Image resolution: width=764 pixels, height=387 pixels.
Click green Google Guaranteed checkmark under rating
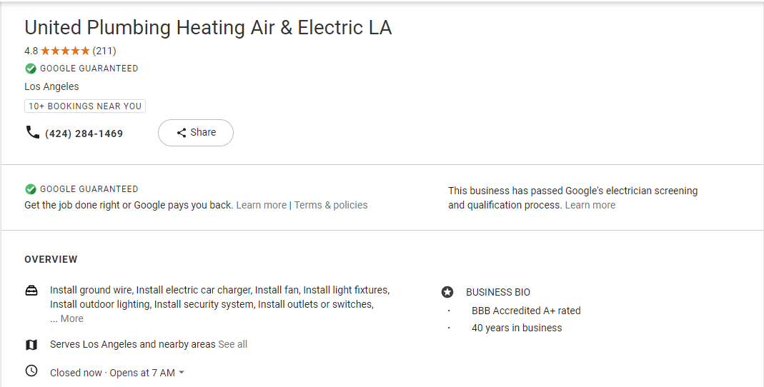point(31,69)
